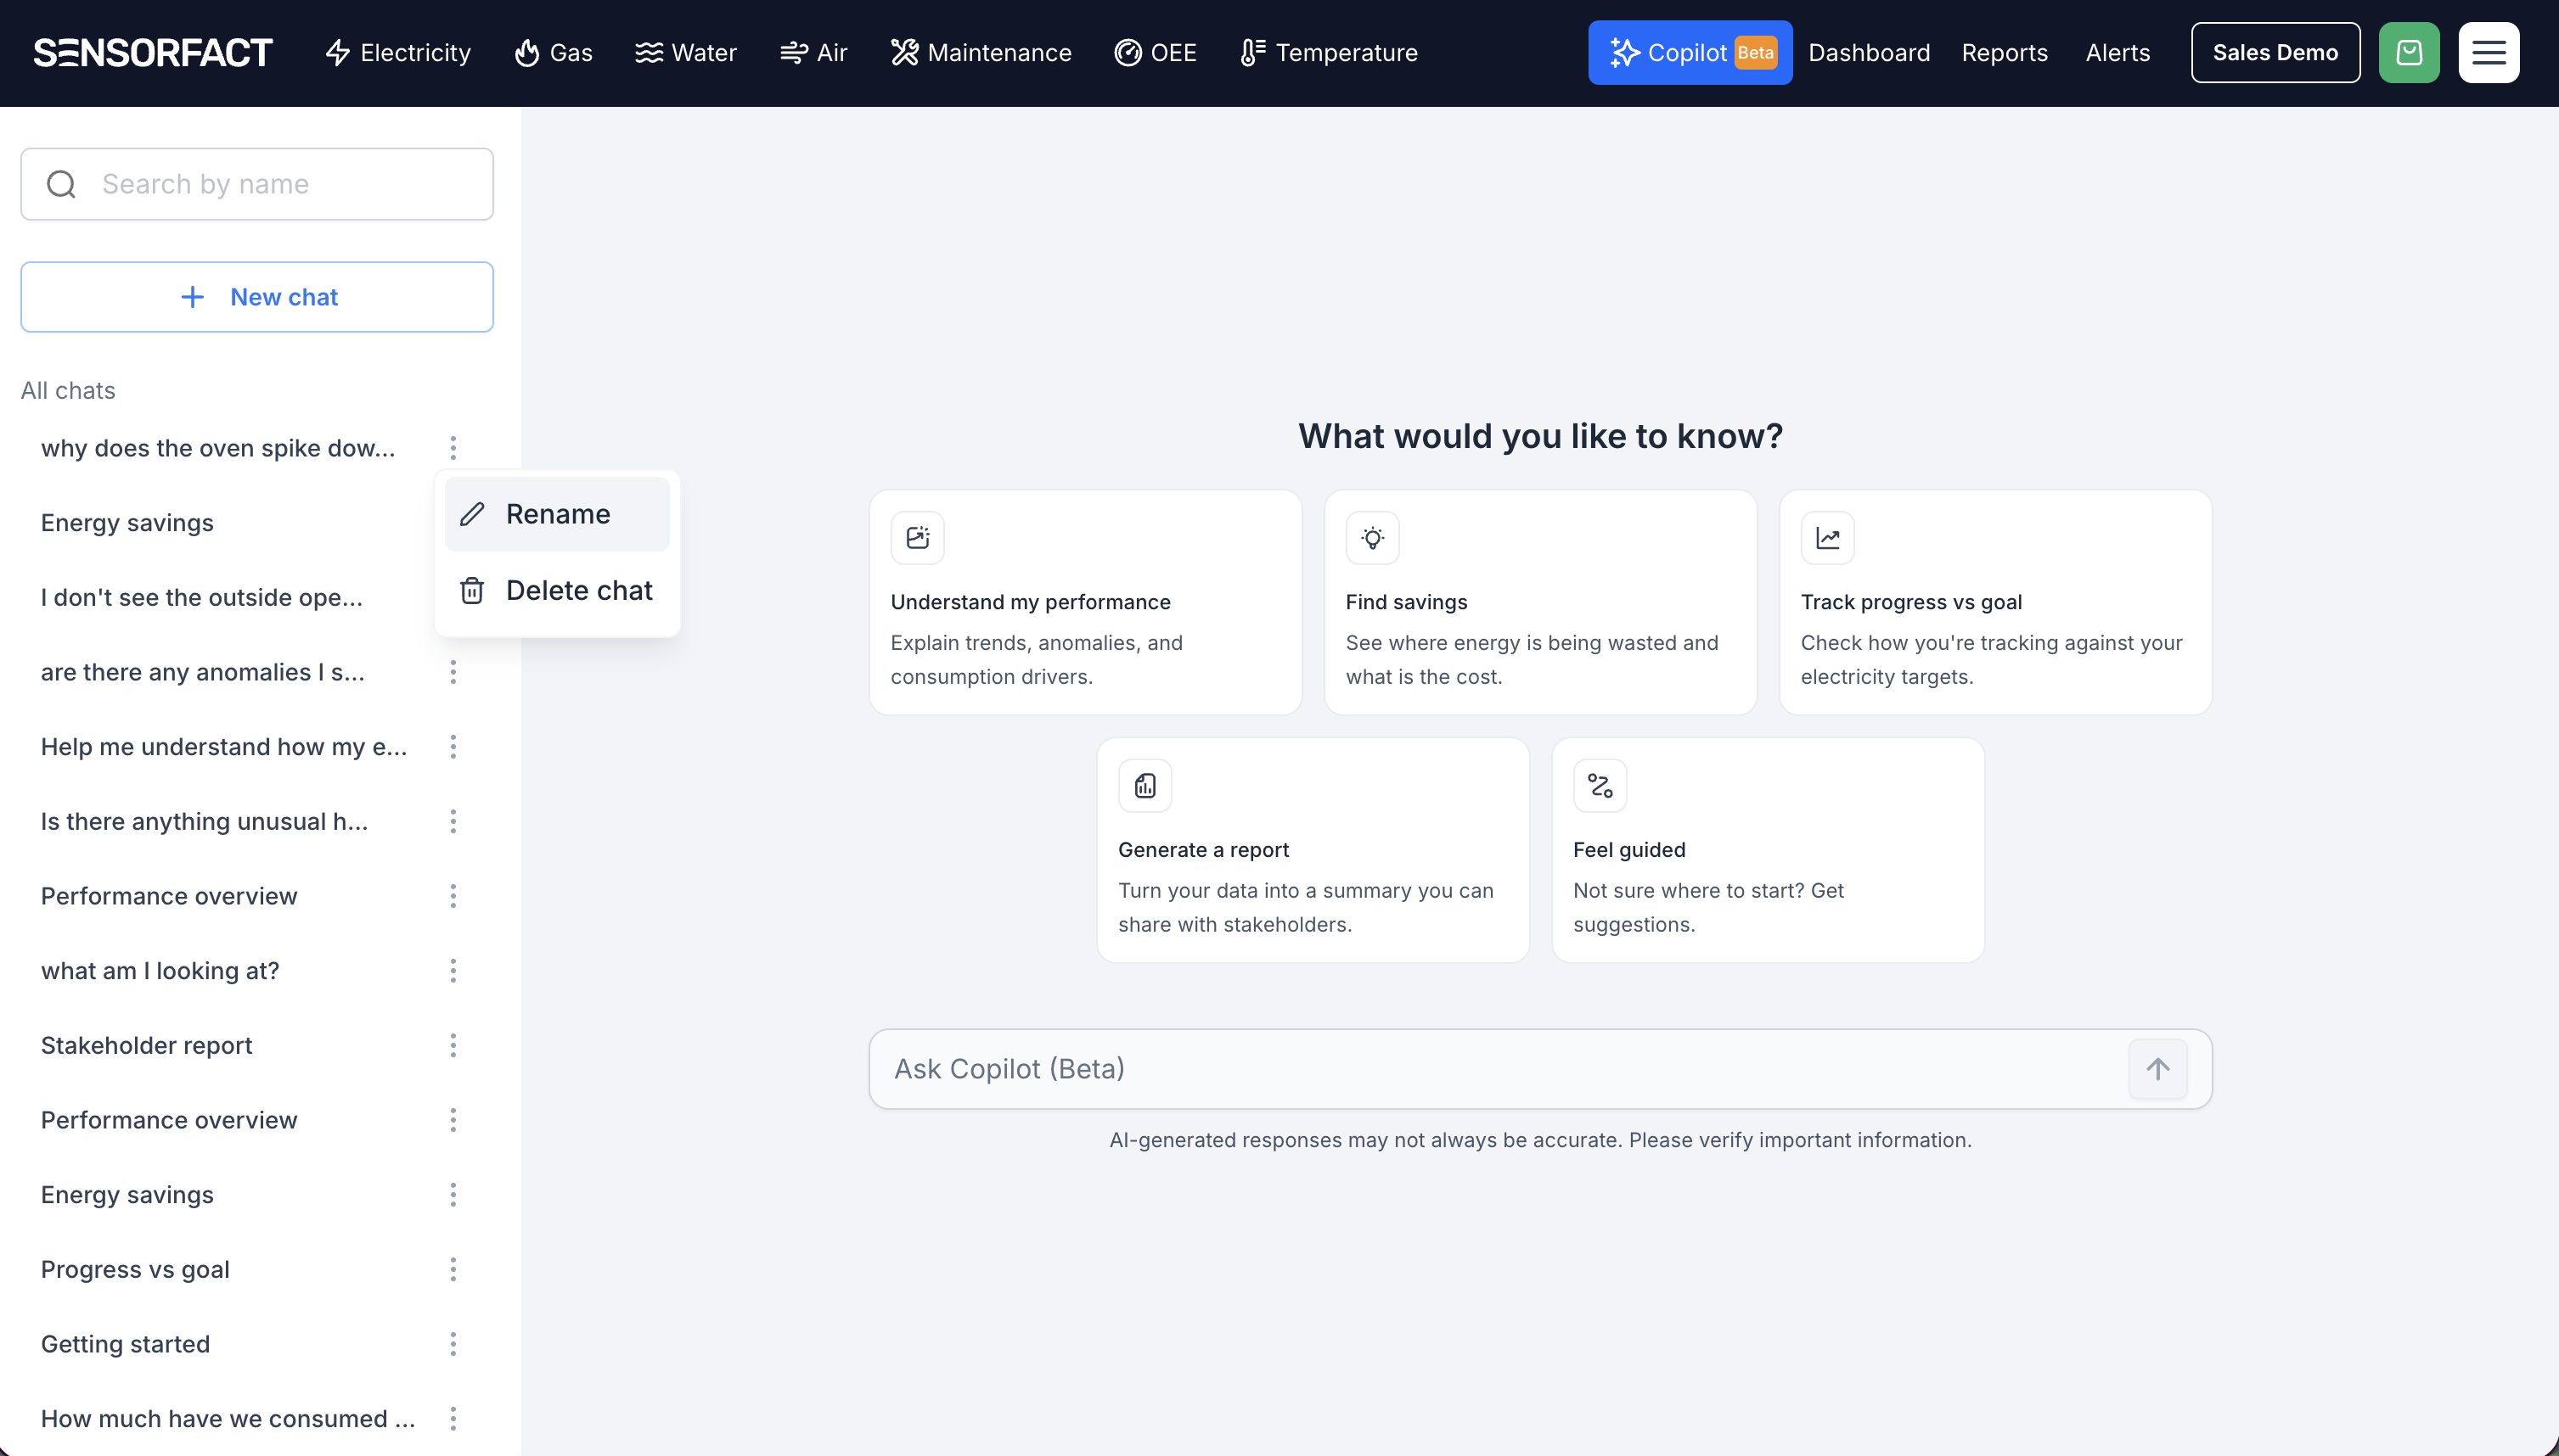Open options for 'why does the oven spike' chat

[x=453, y=448]
